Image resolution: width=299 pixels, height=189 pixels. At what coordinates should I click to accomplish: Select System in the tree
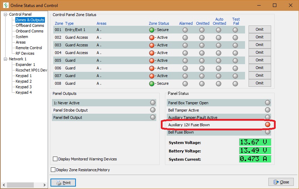(22, 37)
